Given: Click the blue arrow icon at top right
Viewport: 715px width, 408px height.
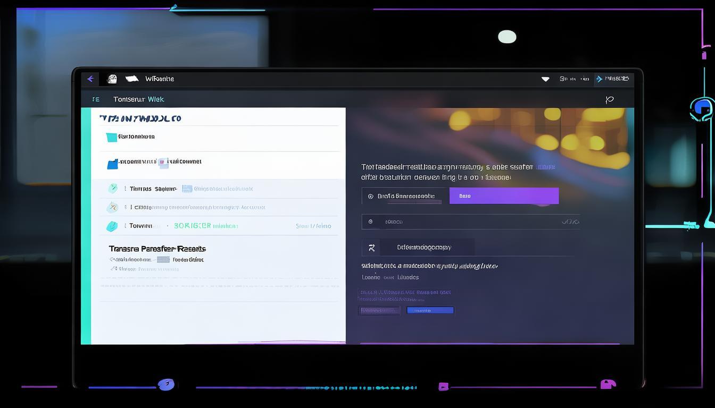Looking at the screenshot, I should 600,79.
